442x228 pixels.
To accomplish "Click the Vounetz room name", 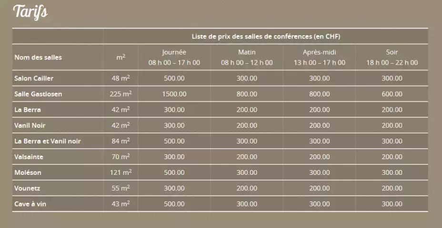I will click(28, 188).
